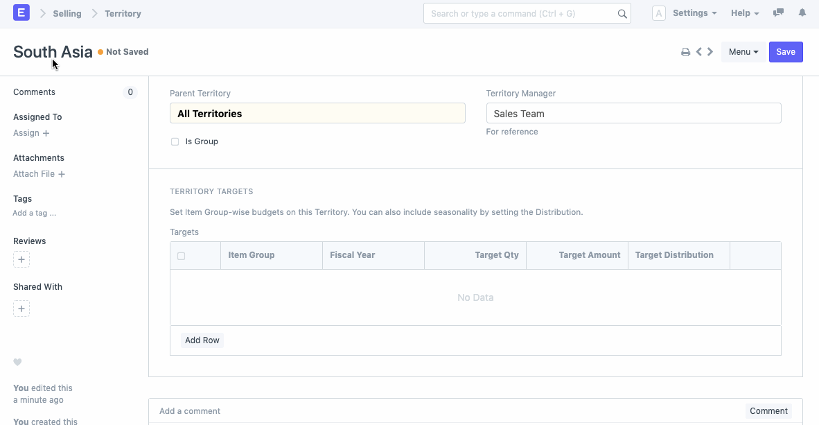Open the Parent Territory field dropdown
This screenshot has width=819, height=425.
click(317, 112)
